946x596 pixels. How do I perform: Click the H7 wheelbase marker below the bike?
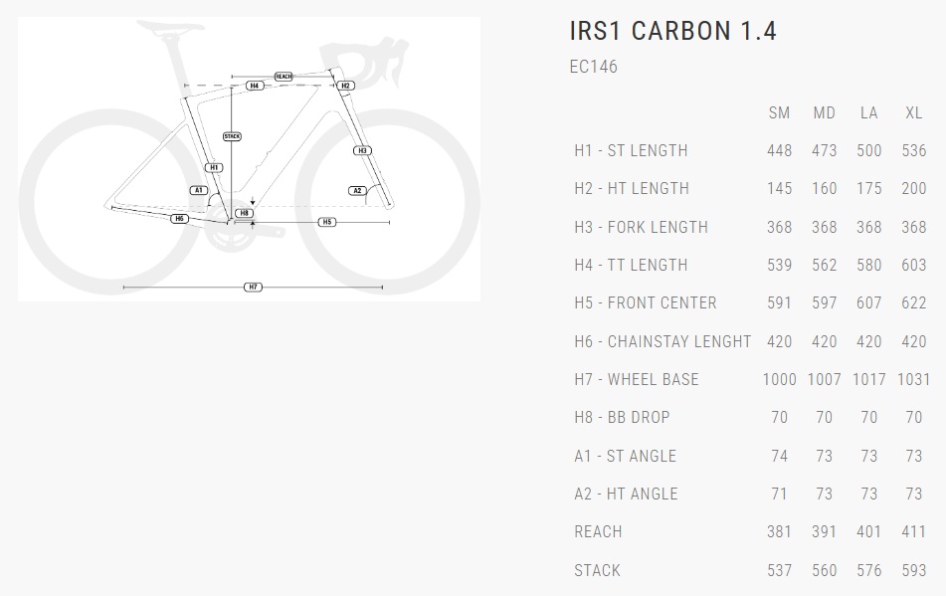pyautogui.click(x=253, y=287)
